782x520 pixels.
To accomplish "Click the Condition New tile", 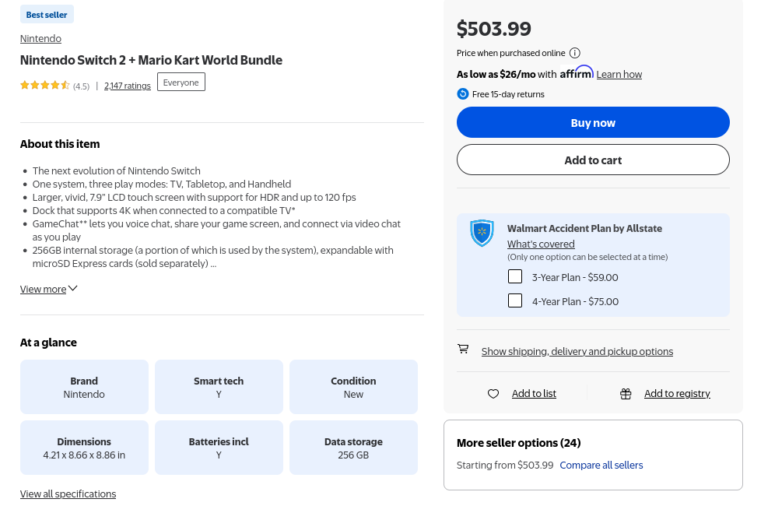I will [353, 387].
